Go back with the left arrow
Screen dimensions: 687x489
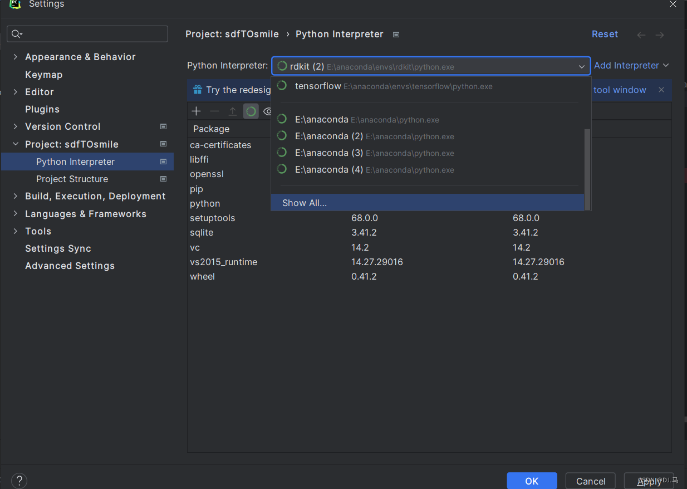(641, 35)
